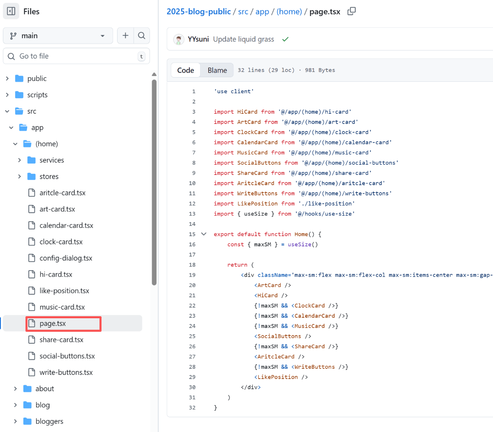Fold the Home function code block

[203, 234]
